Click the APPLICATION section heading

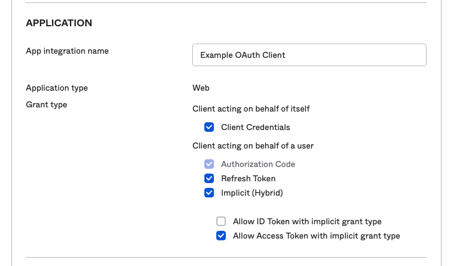coord(59,23)
